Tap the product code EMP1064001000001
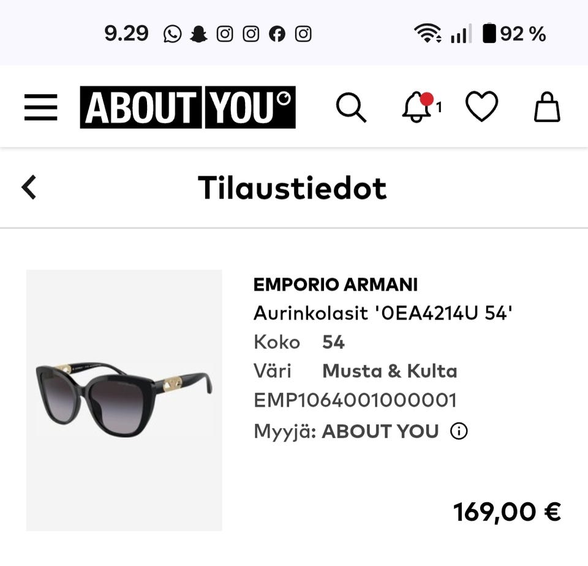The height and width of the screenshot is (566, 588). [x=355, y=401]
